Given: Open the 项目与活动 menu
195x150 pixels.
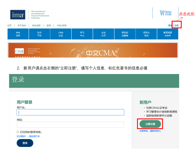Looking at the screenshot, I should tap(146, 34).
